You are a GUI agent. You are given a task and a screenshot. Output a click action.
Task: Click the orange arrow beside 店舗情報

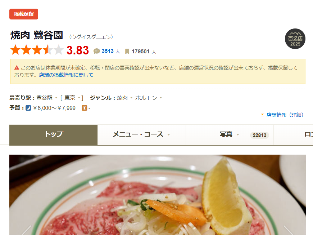pyautogui.click(x=262, y=115)
